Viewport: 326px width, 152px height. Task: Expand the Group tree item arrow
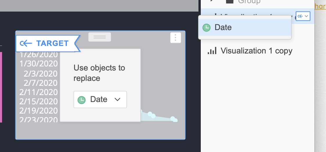(213, 1)
